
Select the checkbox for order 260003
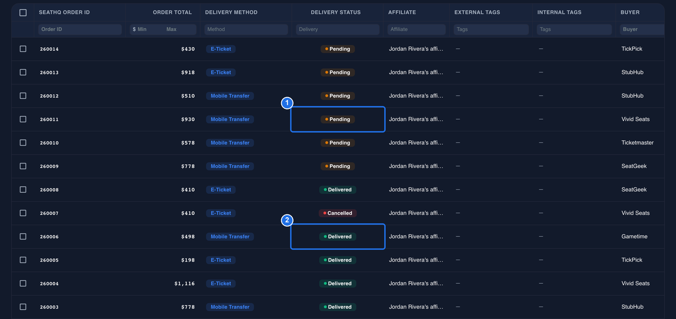tap(23, 307)
